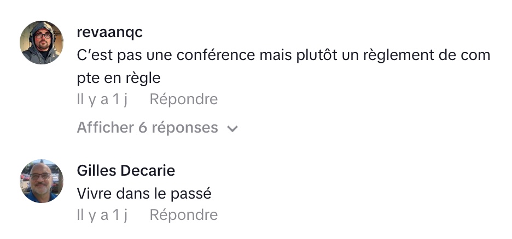Viewport: 512px width, 239px height.
Task: Visit Gilles Decarie's profile via his name
Action: pyautogui.click(x=126, y=171)
